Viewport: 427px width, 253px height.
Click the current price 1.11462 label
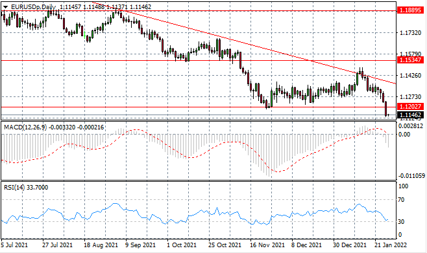point(410,115)
